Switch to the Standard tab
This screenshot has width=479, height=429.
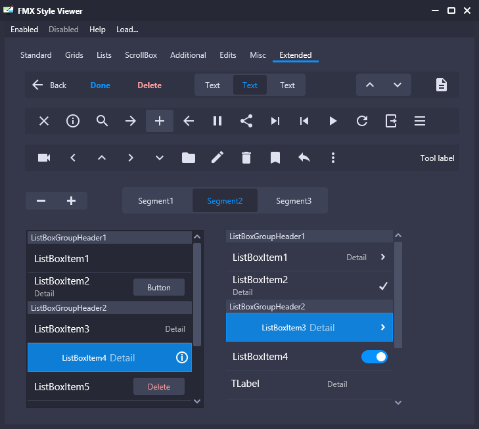36,55
